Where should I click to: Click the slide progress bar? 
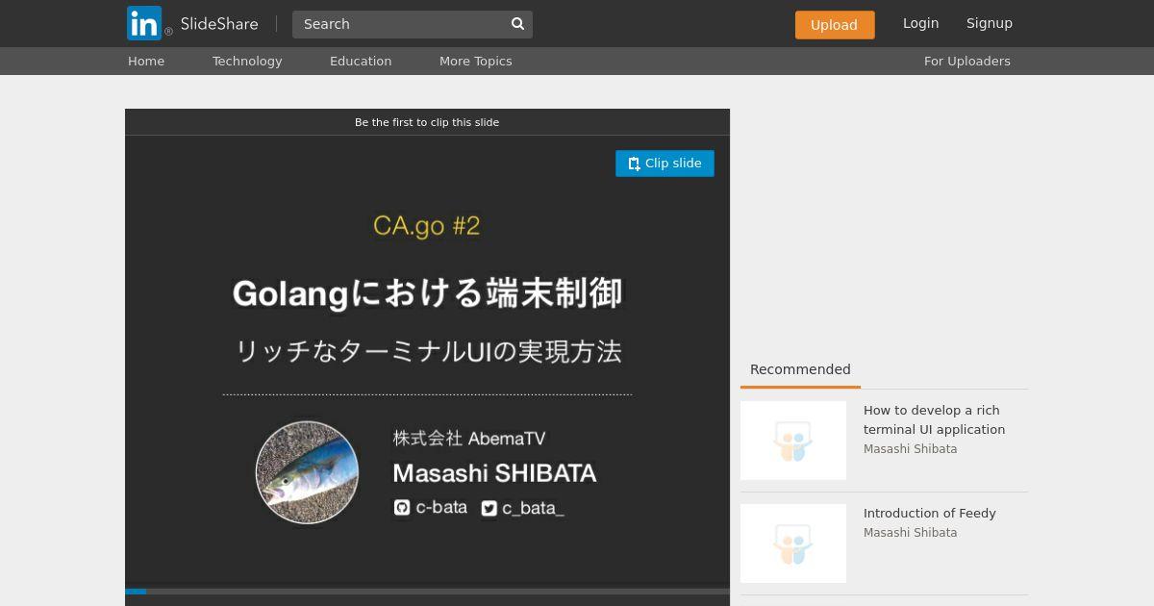[427, 592]
